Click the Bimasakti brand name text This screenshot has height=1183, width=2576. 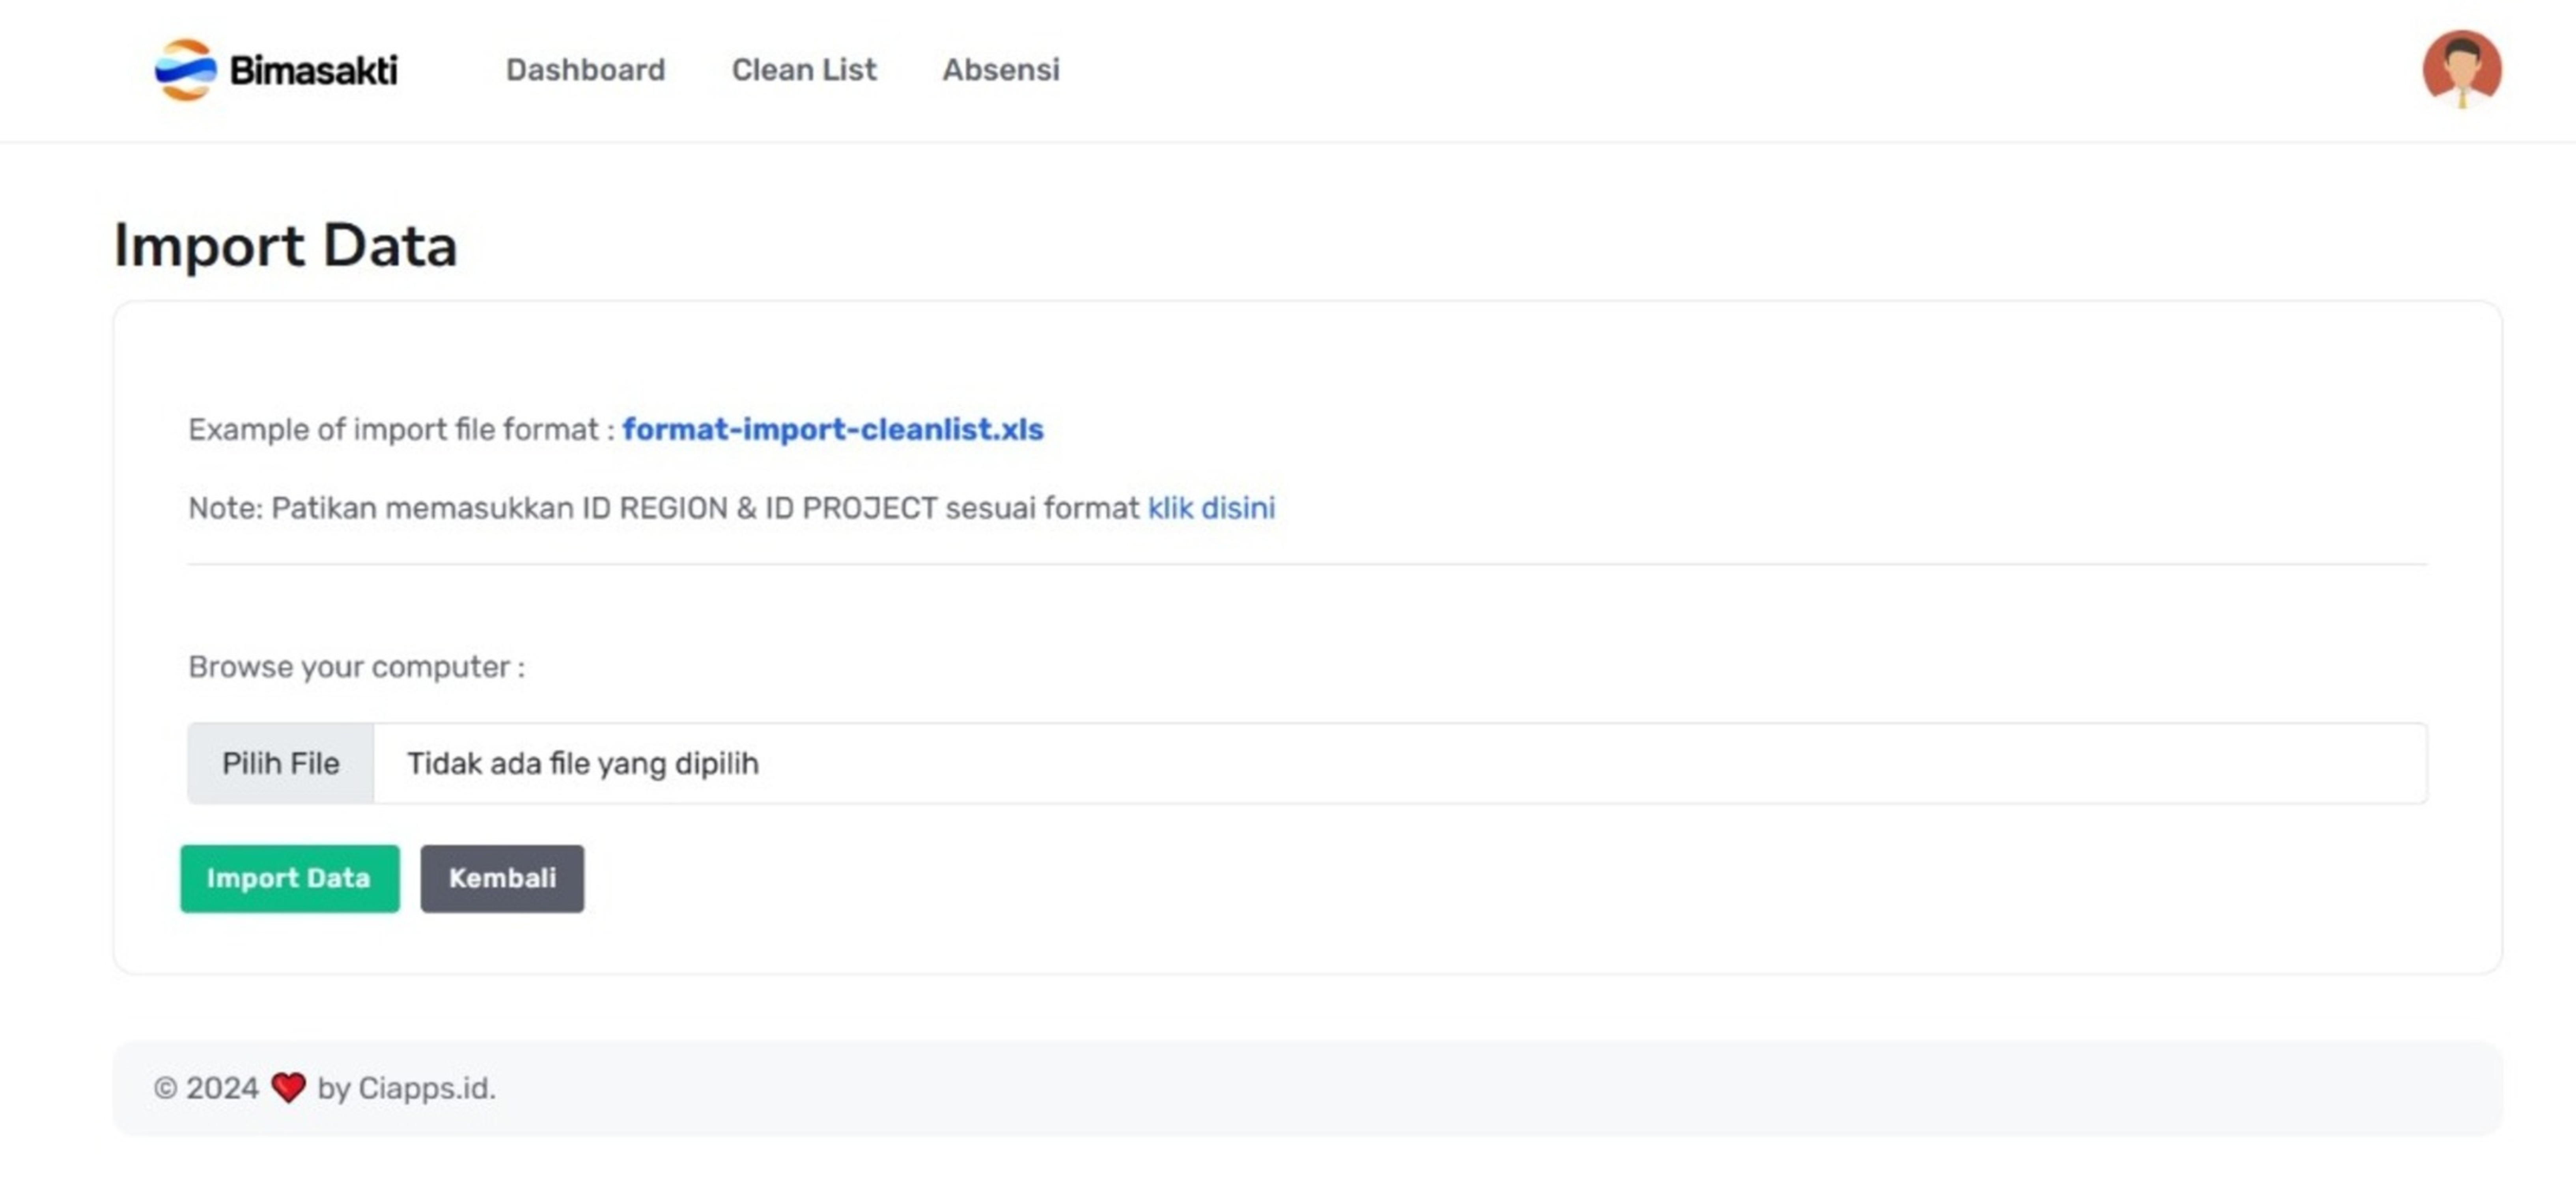313,70
